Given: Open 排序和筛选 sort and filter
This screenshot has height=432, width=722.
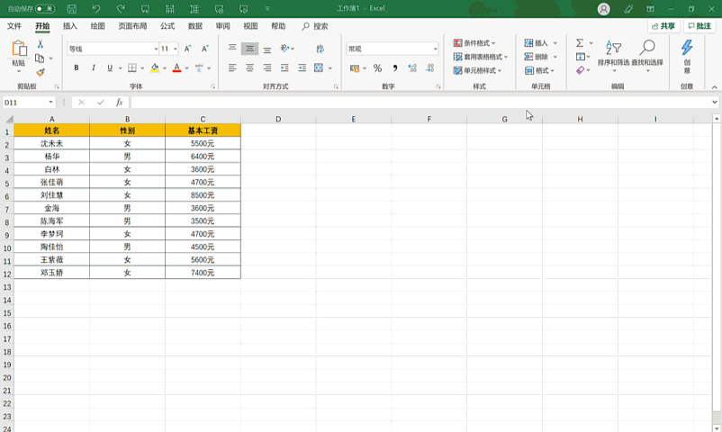Looking at the screenshot, I should pos(613,54).
